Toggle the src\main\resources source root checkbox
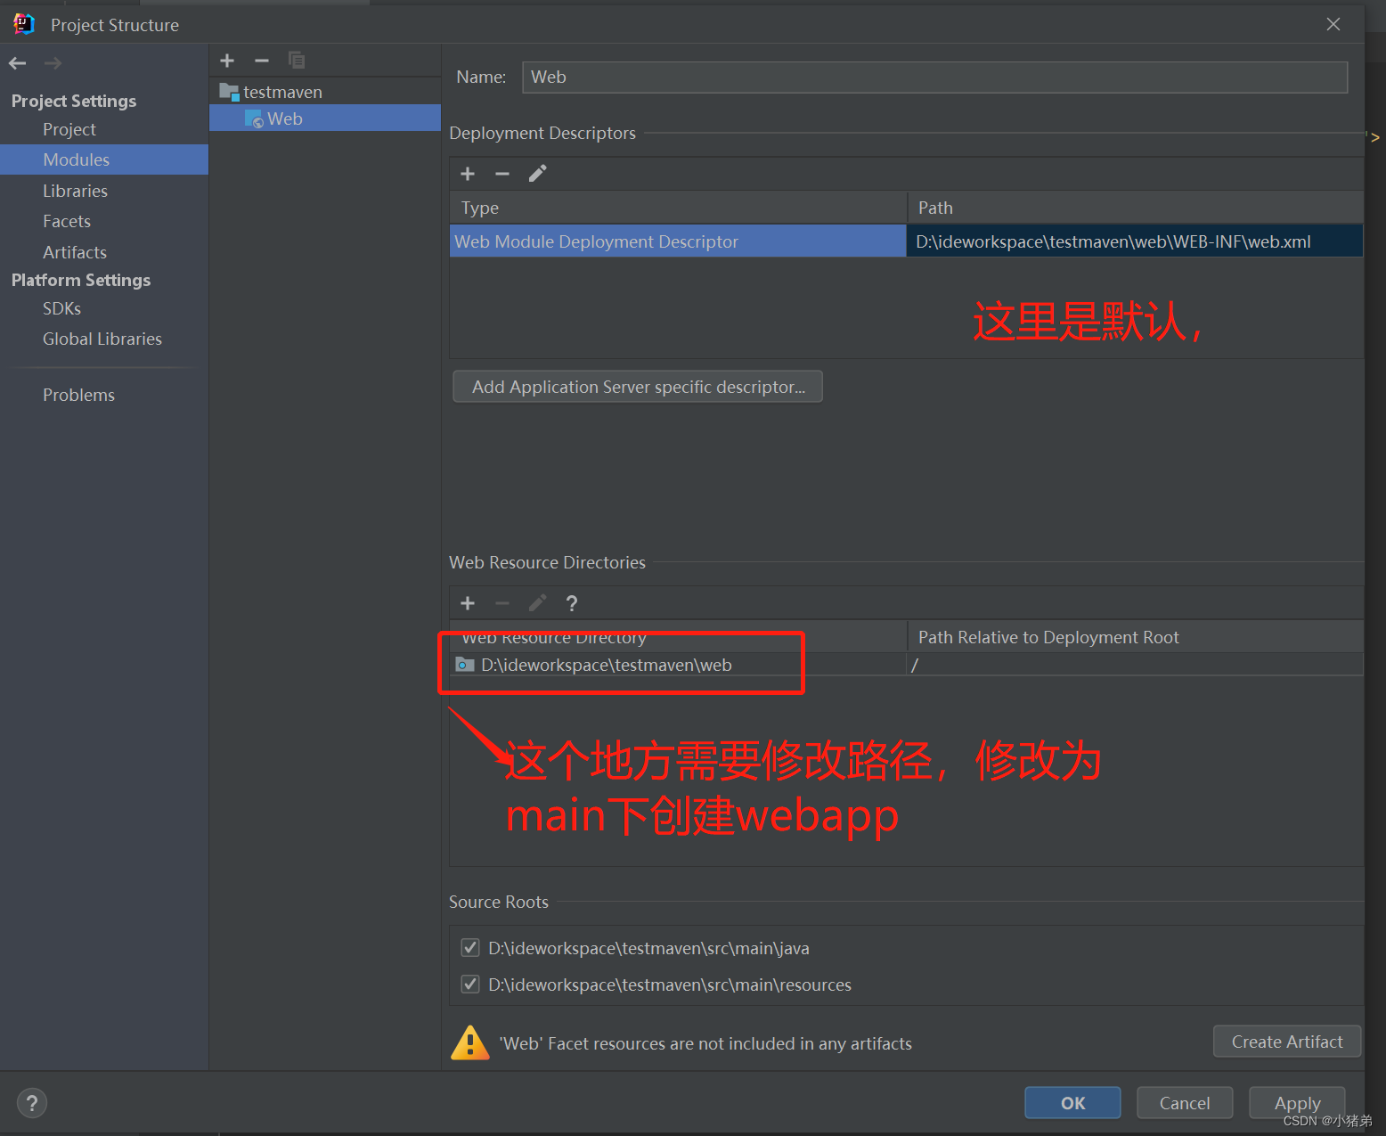 click(x=470, y=985)
